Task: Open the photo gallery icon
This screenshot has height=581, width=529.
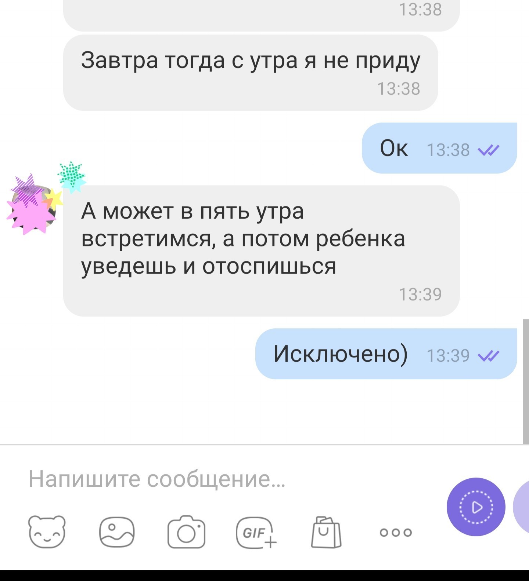Action: [117, 532]
